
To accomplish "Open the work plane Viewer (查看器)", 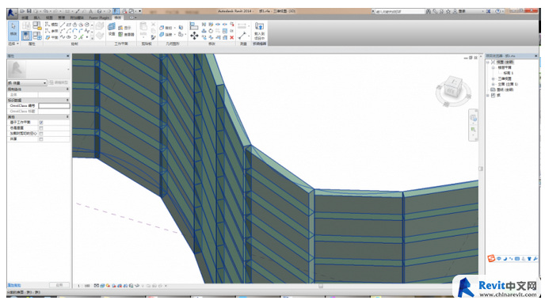I will (126, 34).
